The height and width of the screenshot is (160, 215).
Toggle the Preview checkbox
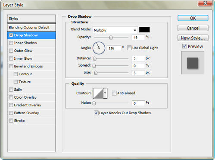[x=184, y=46]
